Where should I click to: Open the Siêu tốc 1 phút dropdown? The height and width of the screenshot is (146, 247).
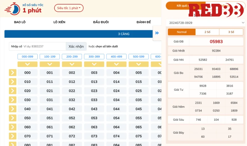tap(69, 8)
